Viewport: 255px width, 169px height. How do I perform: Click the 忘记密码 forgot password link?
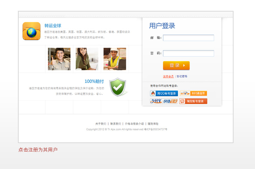click(182, 76)
